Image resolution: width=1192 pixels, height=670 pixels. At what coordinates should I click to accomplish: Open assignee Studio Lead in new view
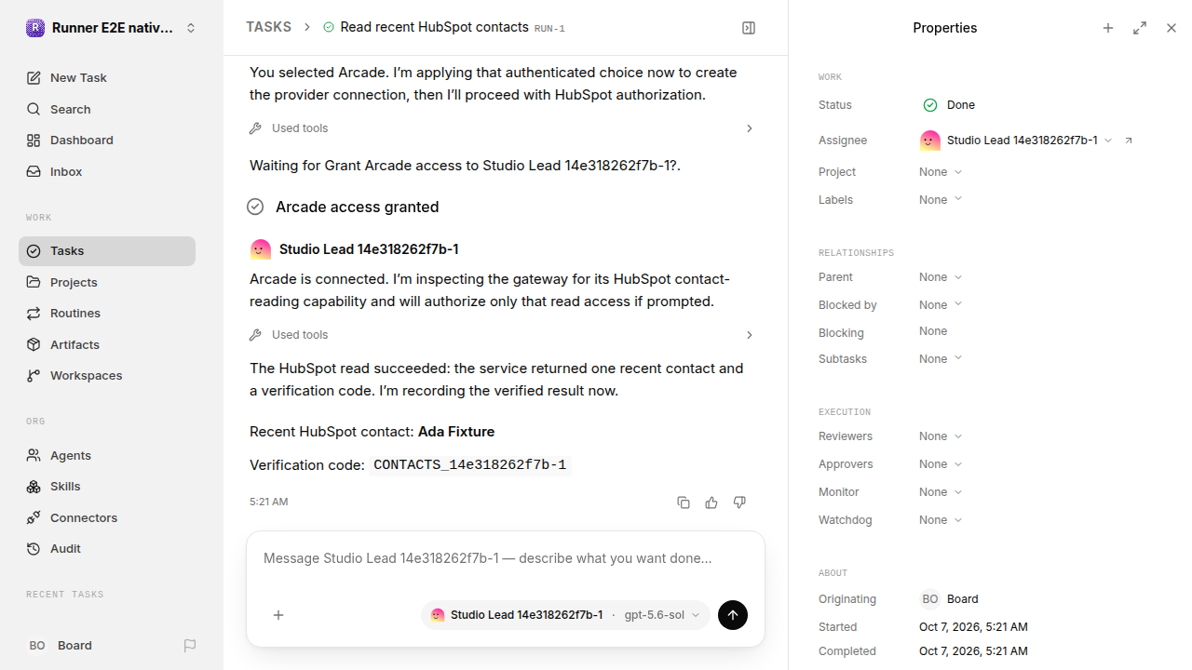[1129, 141]
